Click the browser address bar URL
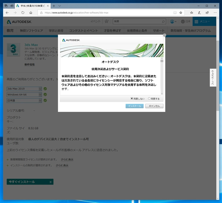This screenshot has width=222, height=203. (76, 13)
